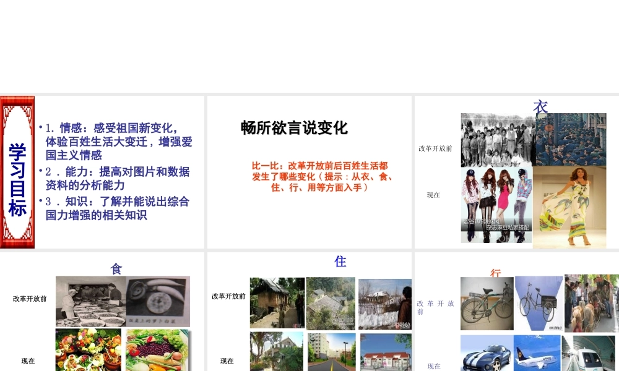Screen dimensions: 619x371
Task: Select the apartment road photo on 住 slide
Action: [x=331, y=352]
